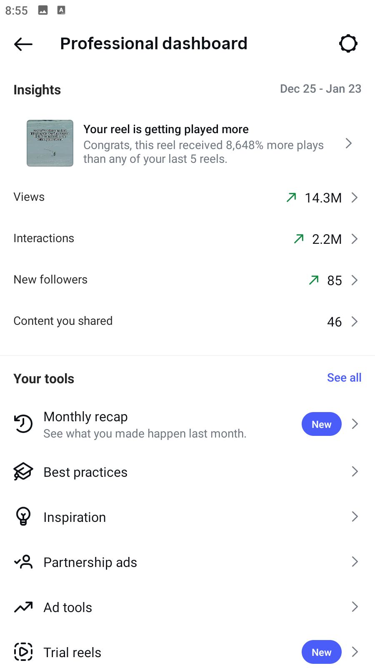This screenshot has width=375, height=668.
Task: Expand the Views insights chevron
Action: [355, 197]
